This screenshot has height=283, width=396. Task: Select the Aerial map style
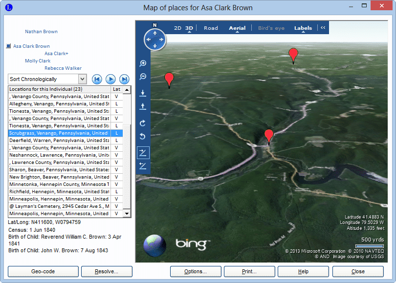coord(237,28)
